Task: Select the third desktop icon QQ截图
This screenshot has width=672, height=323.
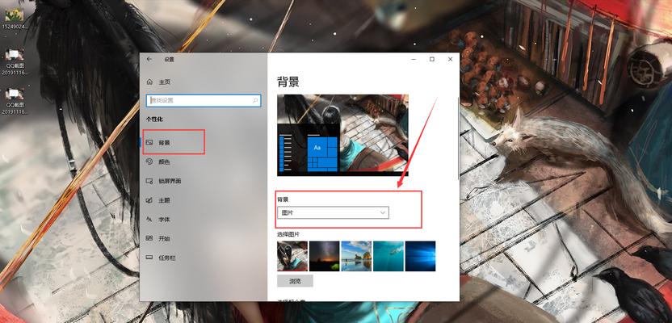Action: [x=15, y=101]
